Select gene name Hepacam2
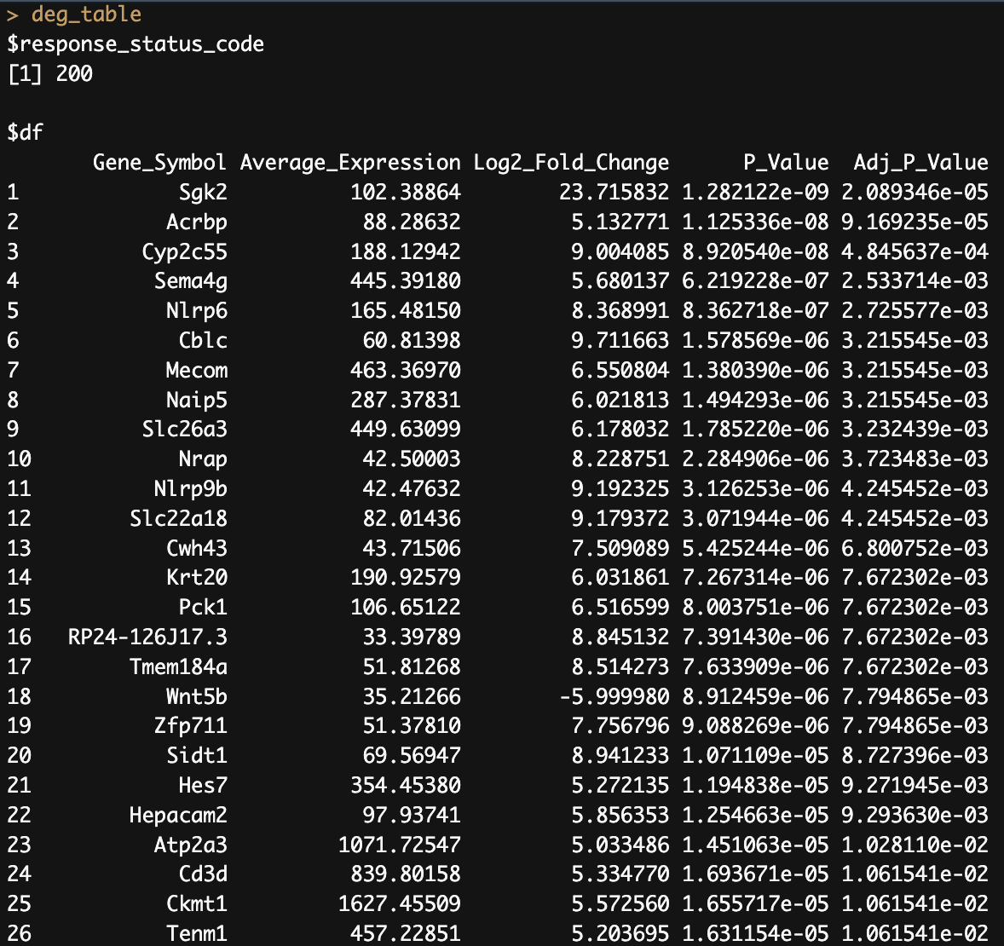This screenshot has width=1004, height=946. pyautogui.click(x=179, y=815)
